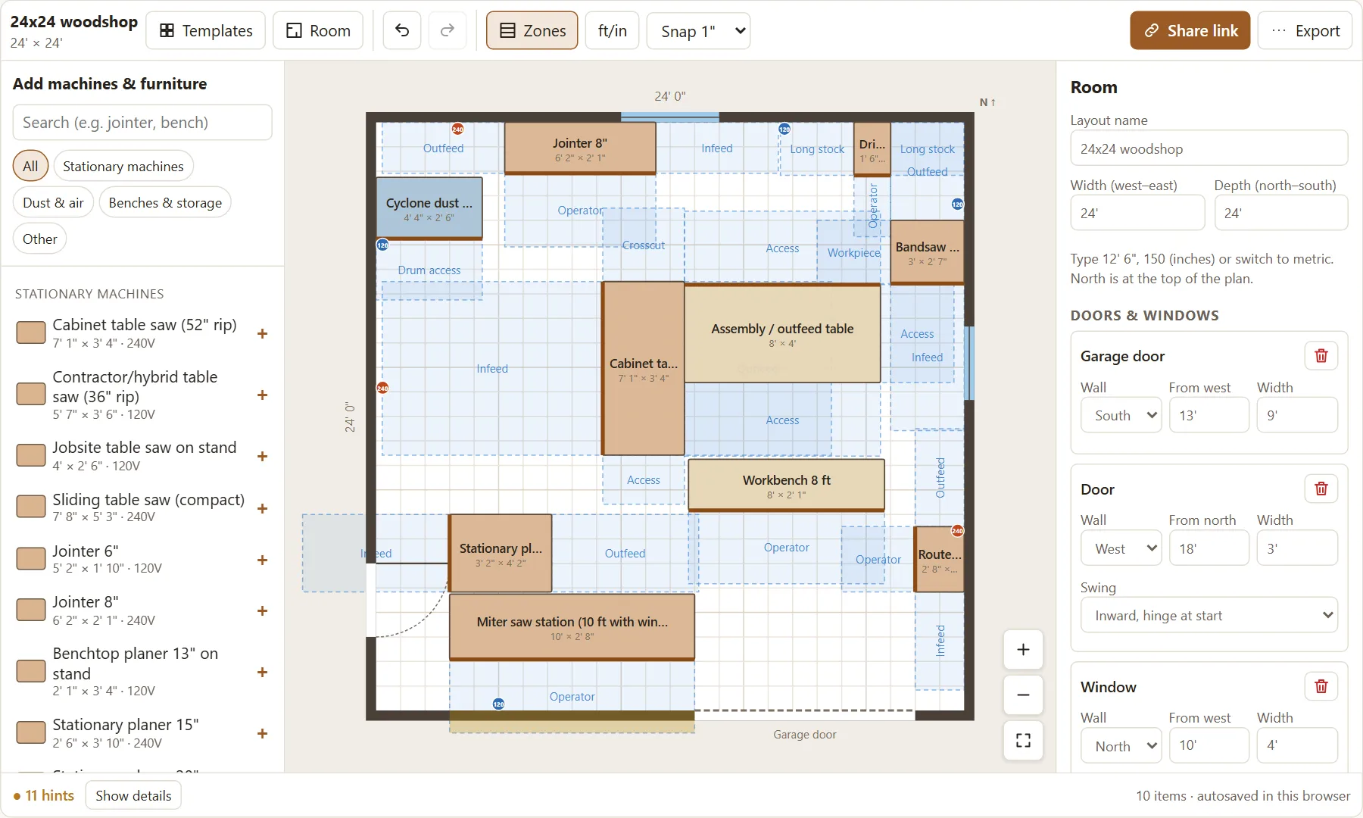This screenshot has width=1363, height=818.
Task: Select the Assembly / outfeed table
Action: [x=782, y=333]
